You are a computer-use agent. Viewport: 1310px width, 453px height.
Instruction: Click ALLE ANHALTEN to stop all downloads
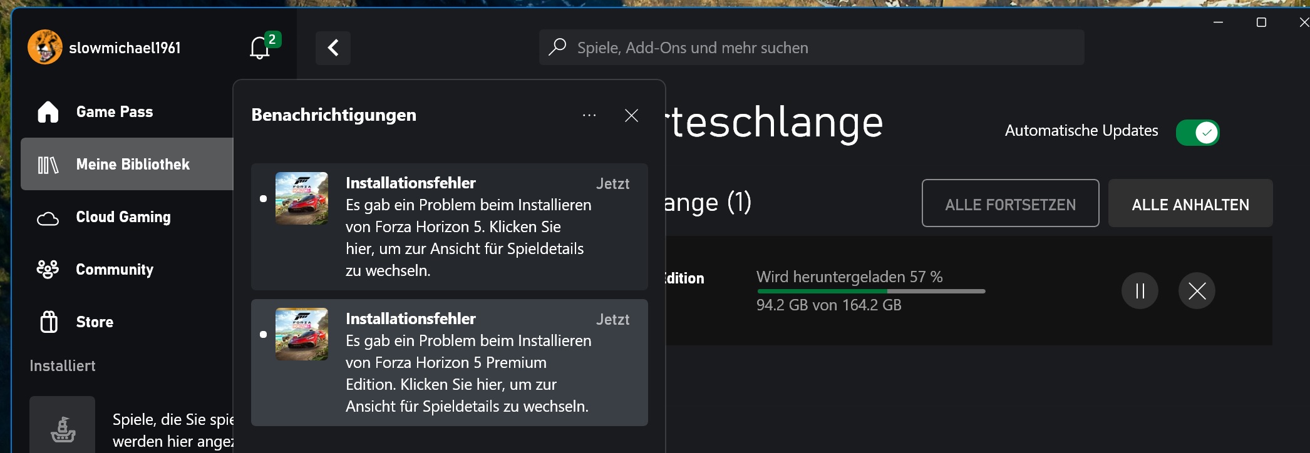click(1190, 203)
